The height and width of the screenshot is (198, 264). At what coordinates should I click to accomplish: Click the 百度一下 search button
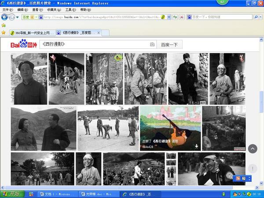169,44
